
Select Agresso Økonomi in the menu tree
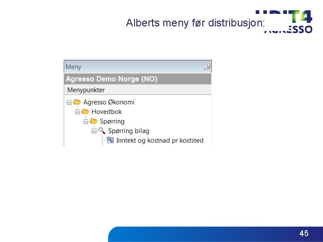[109, 102]
